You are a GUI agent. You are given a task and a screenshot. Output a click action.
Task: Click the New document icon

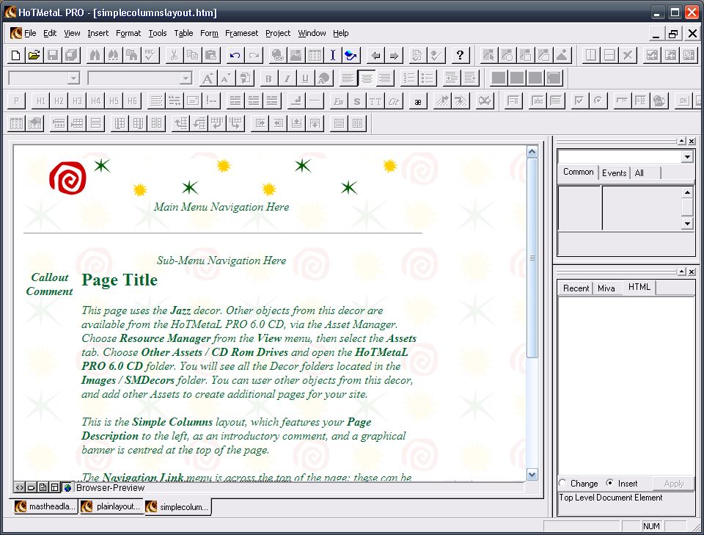17,55
